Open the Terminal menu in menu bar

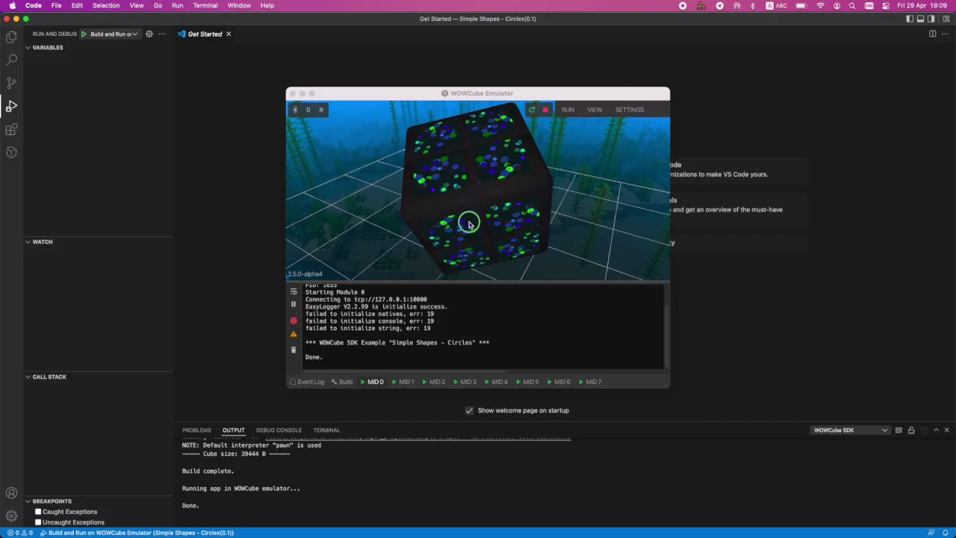point(205,5)
